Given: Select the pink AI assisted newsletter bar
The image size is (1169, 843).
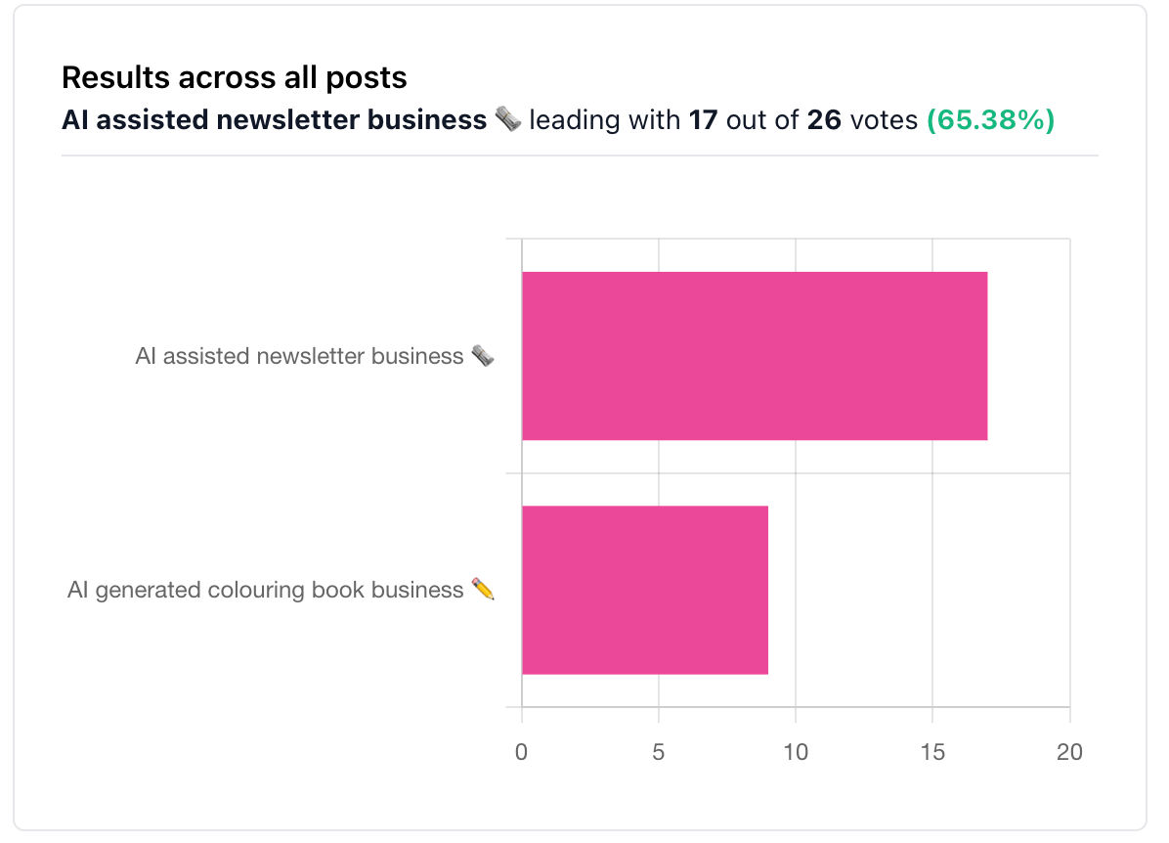Looking at the screenshot, I should click(754, 356).
